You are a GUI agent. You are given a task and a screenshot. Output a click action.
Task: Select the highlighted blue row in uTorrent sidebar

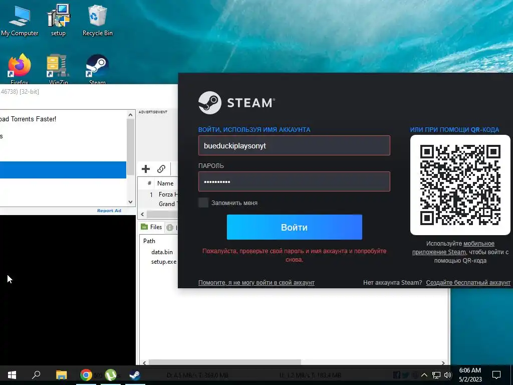pos(63,170)
